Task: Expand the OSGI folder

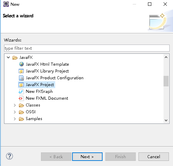Action: click(x=15, y=112)
